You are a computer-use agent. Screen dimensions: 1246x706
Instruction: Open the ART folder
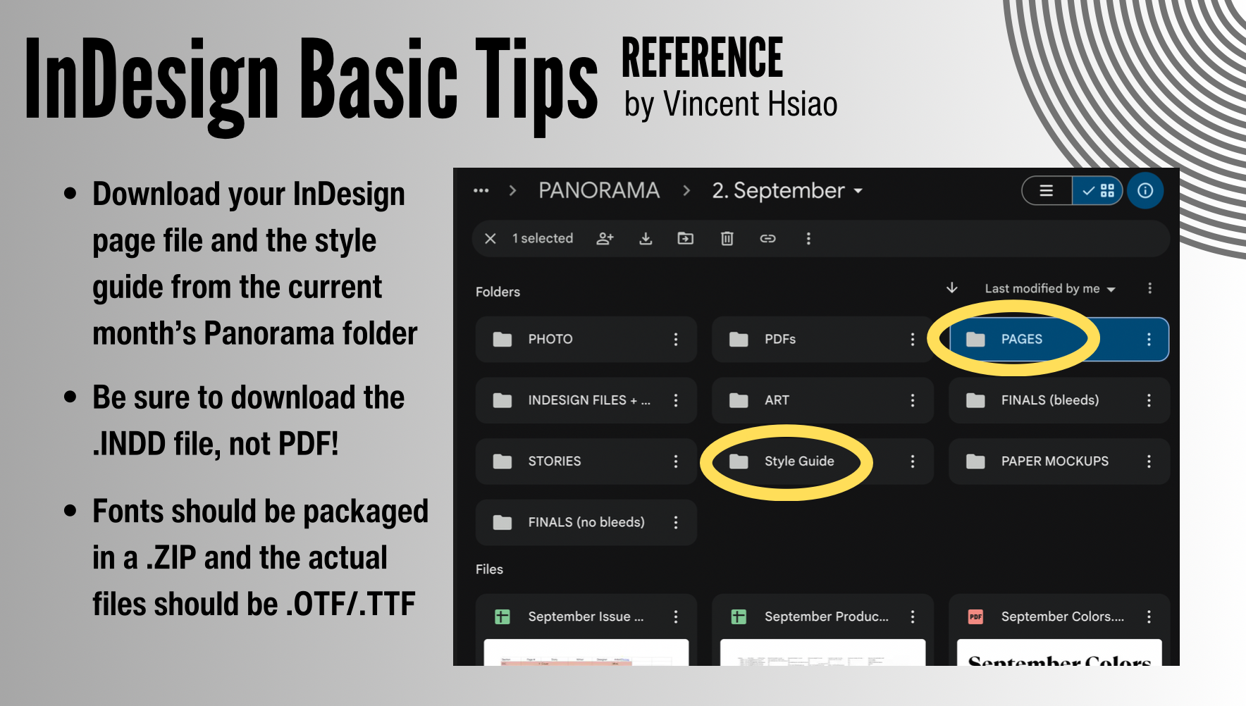click(822, 400)
